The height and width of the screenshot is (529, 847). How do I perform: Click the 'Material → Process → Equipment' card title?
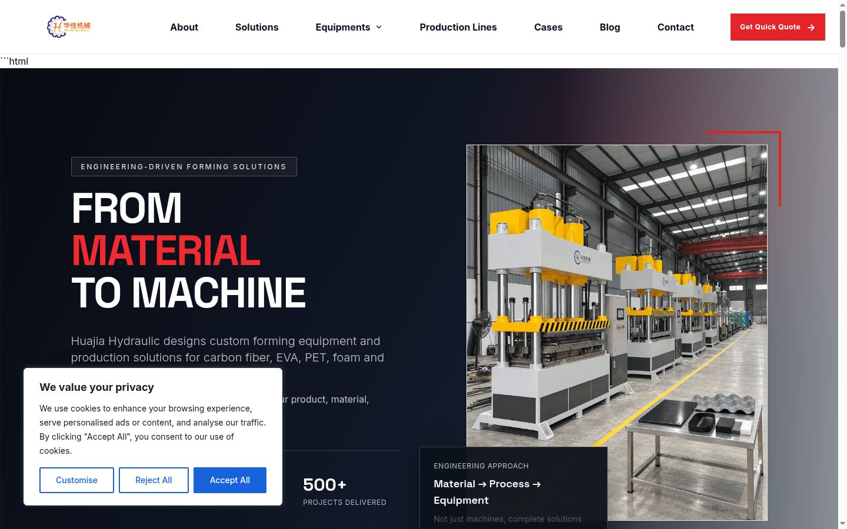(x=487, y=492)
